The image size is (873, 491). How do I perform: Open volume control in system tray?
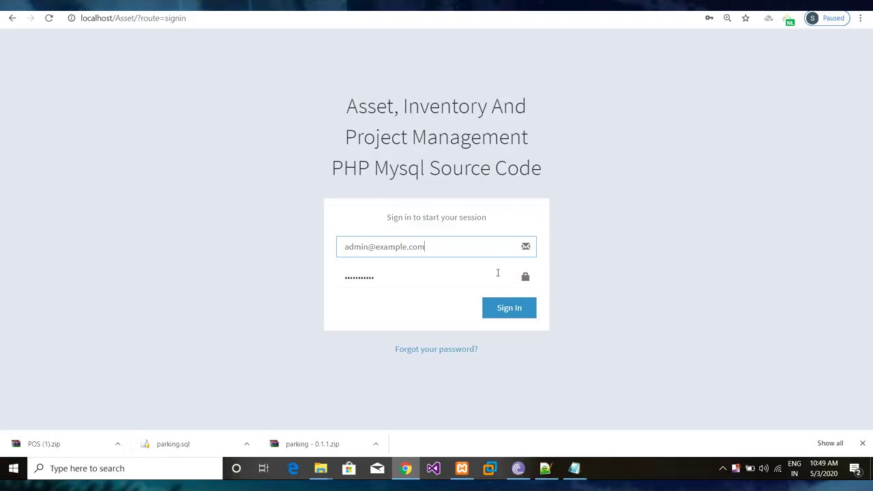click(763, 468)
